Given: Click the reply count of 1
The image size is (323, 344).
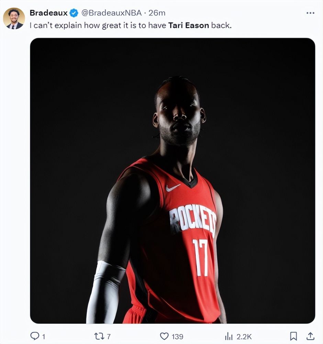Looking at the screenshot, I should coord(44,336).
